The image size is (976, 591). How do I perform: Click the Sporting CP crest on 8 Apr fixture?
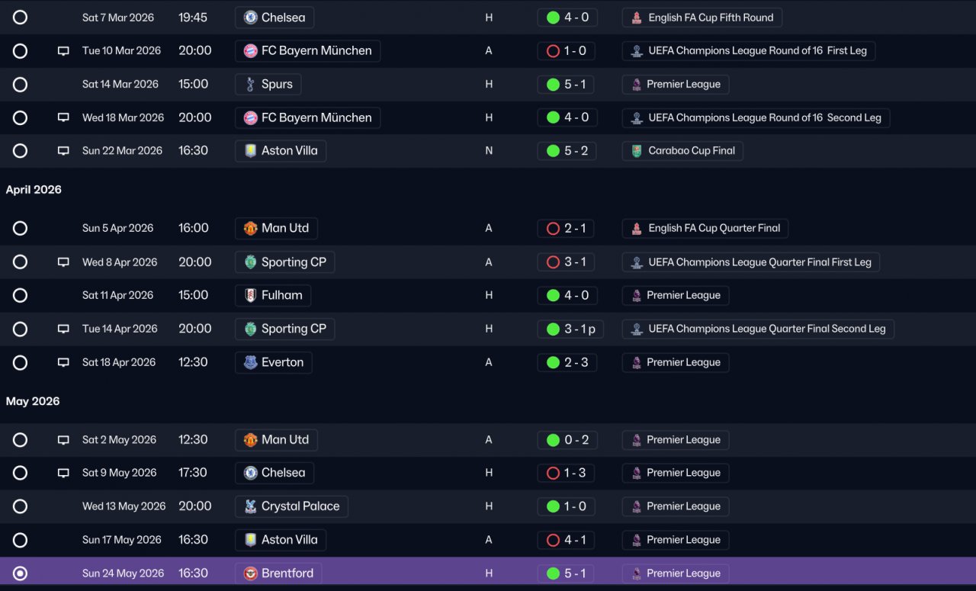pyautogui.click(x=250, y=262)
